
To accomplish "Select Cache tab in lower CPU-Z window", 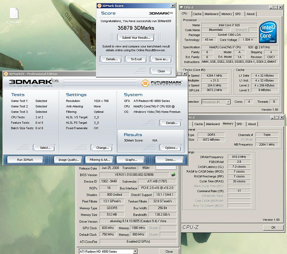I will [x=199, y=124].
